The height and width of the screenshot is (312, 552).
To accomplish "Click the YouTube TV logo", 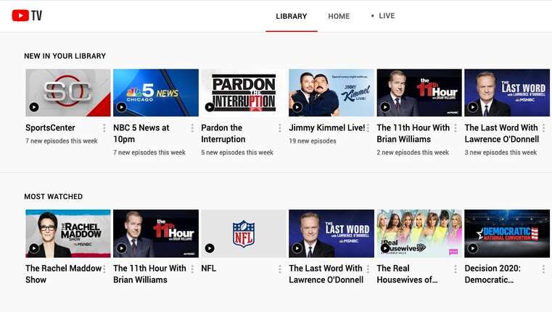I will click(x=27, y=15).
